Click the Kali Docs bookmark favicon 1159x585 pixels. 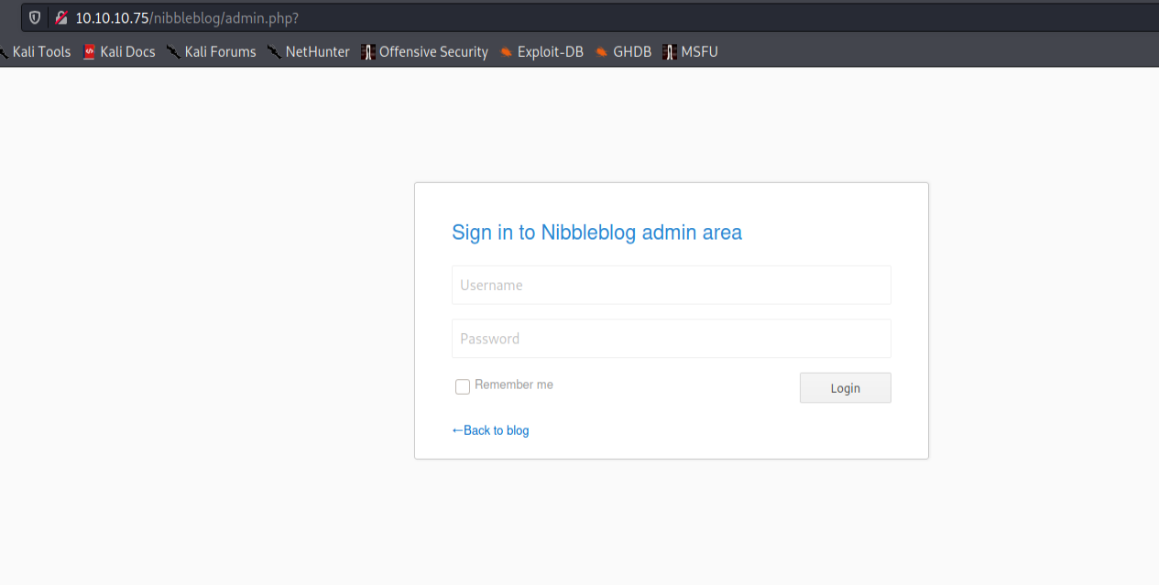coord(89,52)
